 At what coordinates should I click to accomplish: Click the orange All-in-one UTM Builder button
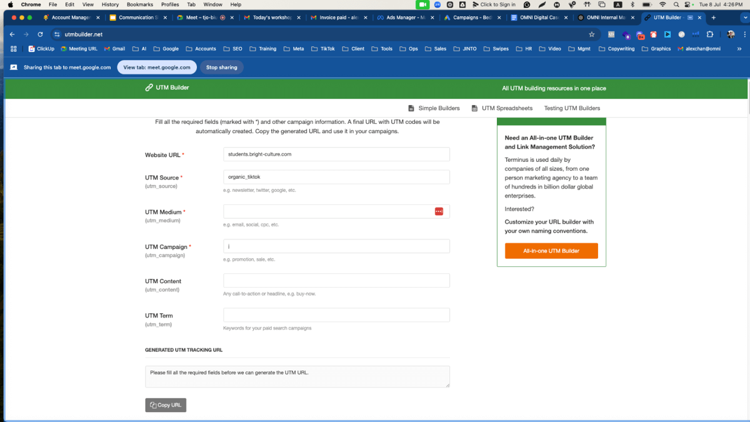pos(551,251)
